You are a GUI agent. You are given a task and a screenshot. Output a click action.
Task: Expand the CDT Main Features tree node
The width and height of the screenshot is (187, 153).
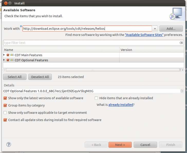(x=4, y=55)
